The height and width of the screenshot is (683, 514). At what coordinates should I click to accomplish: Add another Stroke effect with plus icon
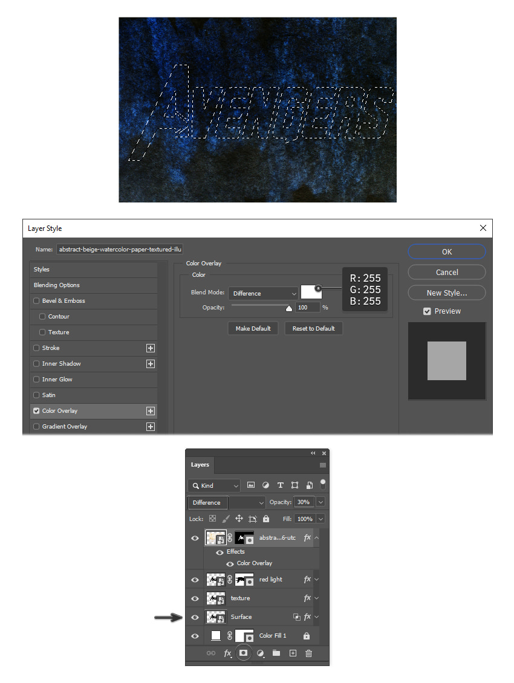click(x=151, y=348)
